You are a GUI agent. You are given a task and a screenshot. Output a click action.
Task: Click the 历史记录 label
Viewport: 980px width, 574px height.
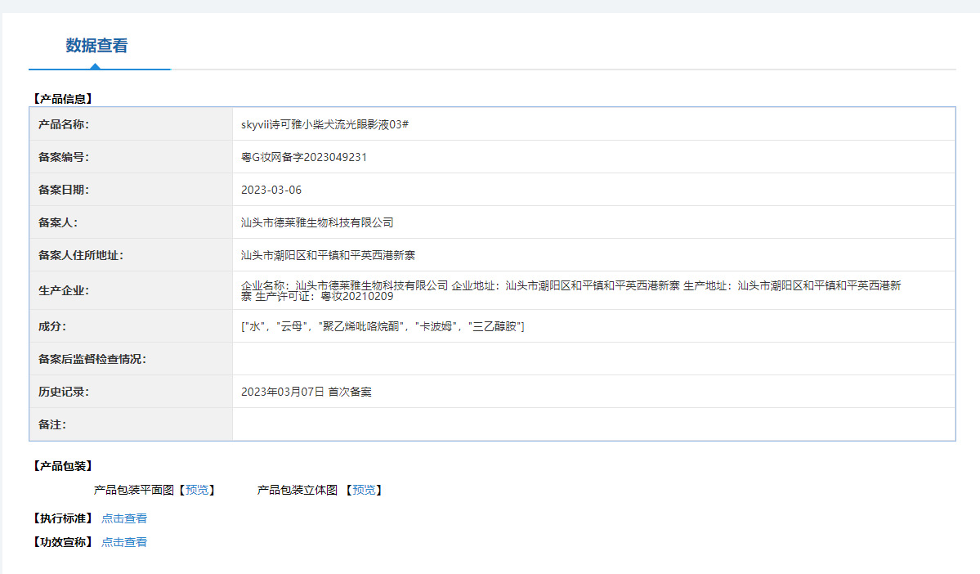click(x=64, y=392)
